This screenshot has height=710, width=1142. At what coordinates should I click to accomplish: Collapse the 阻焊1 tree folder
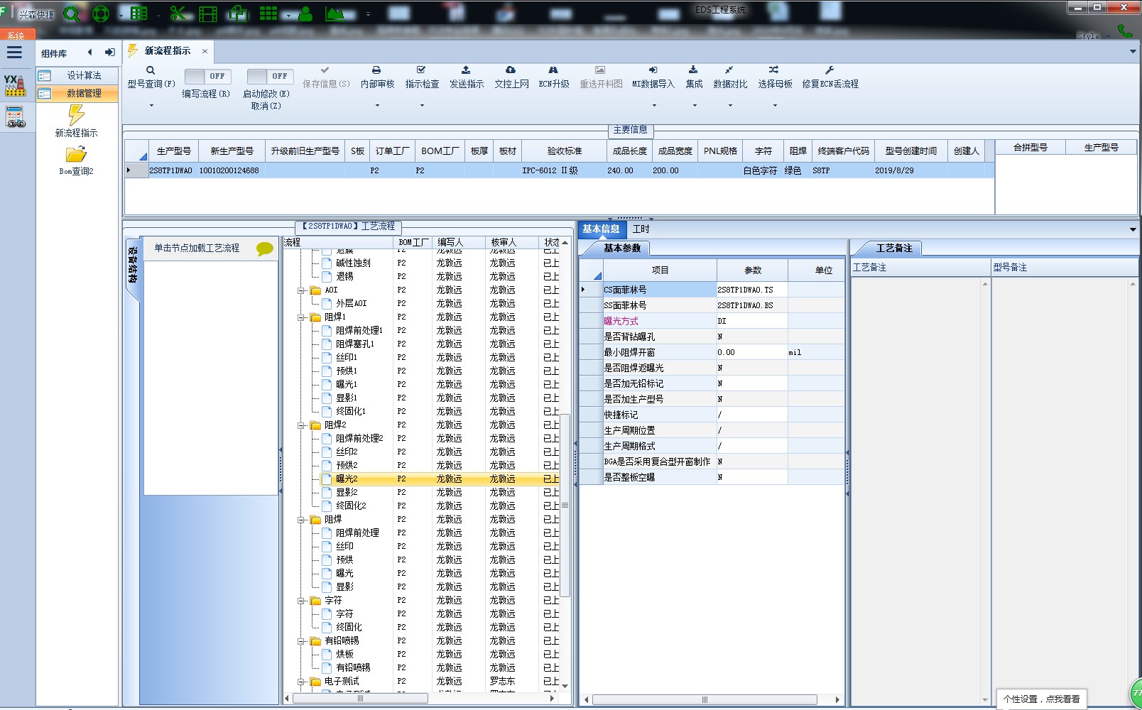pyautogui.click(x=301, y=317)
